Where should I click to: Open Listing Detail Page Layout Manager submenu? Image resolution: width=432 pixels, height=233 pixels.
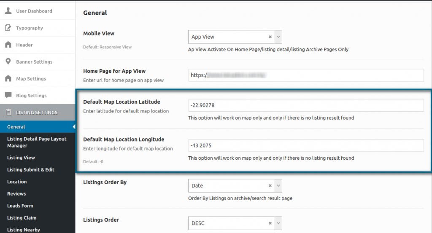[x=38, y=142]
